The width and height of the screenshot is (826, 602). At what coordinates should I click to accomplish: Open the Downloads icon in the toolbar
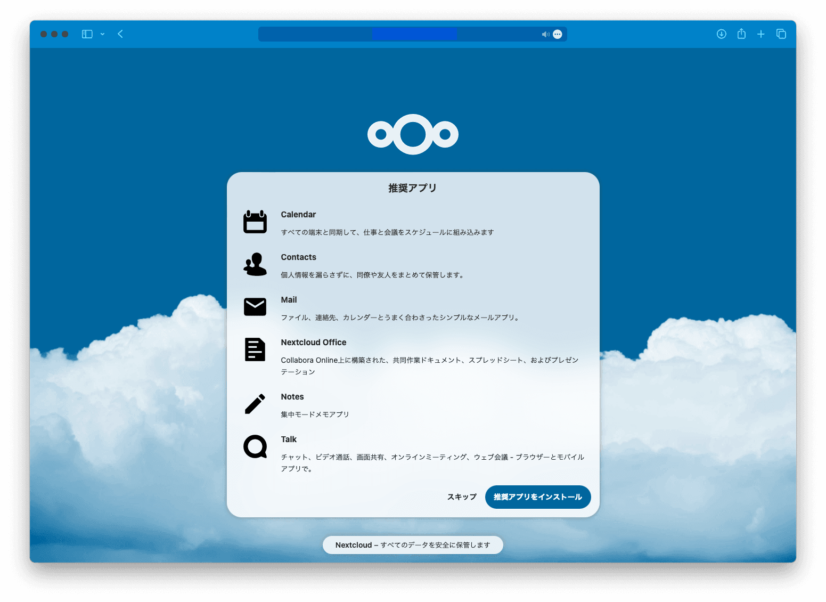coord(721,34)
